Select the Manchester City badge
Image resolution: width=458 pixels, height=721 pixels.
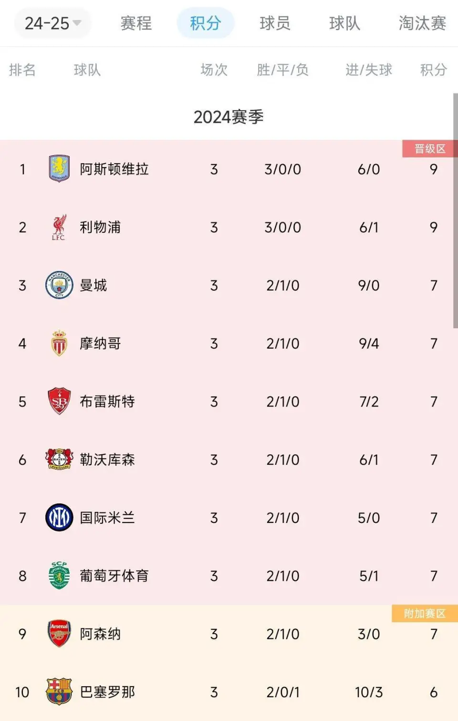[x=59, y=285]
